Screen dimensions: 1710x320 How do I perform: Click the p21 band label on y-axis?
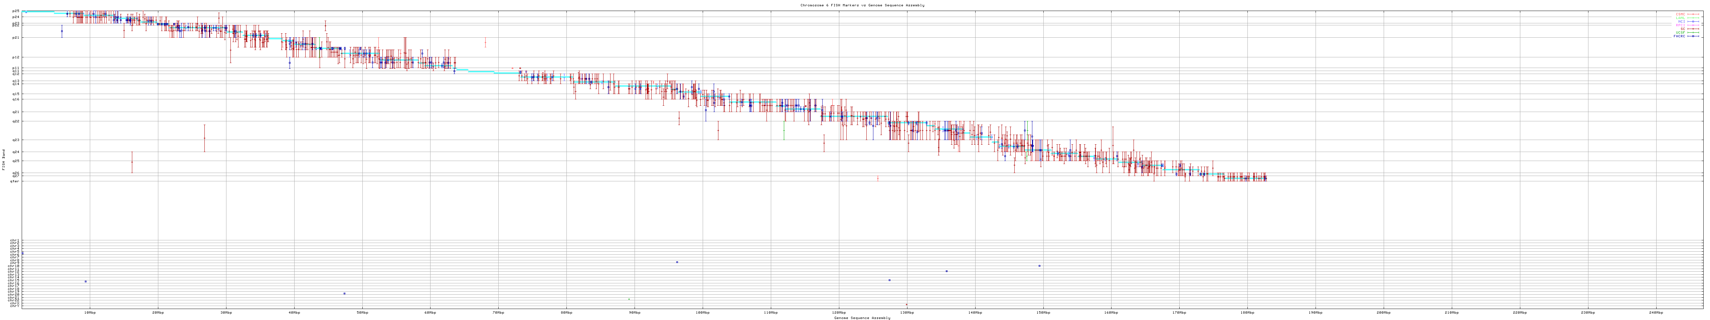[x=16, y=38]
